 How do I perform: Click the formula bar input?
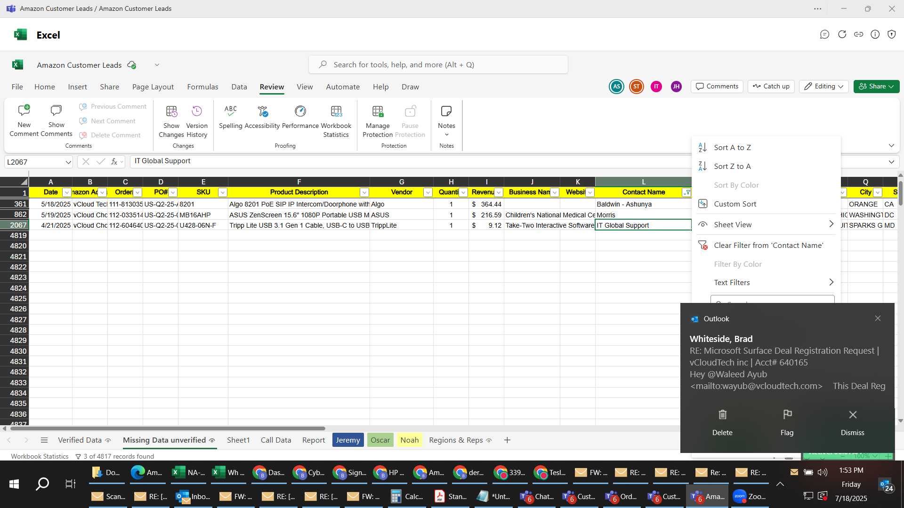(410, 161)
